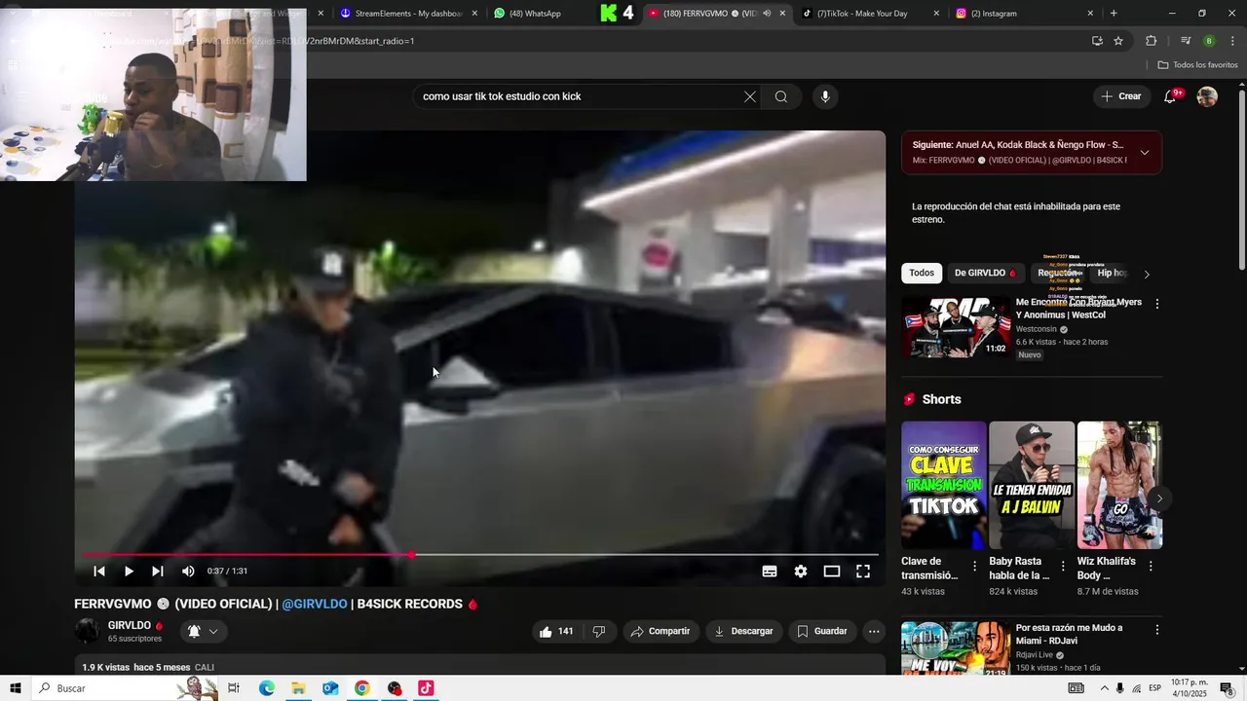Screen dimensions: 1247x701
Task: Open options for Wiz Khalifa short
Action: (x=1151, y=566)
